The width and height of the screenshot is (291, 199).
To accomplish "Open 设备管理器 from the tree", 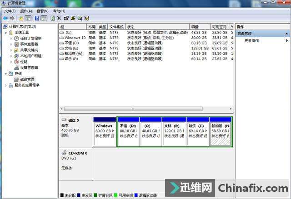I will click(29, 68).
